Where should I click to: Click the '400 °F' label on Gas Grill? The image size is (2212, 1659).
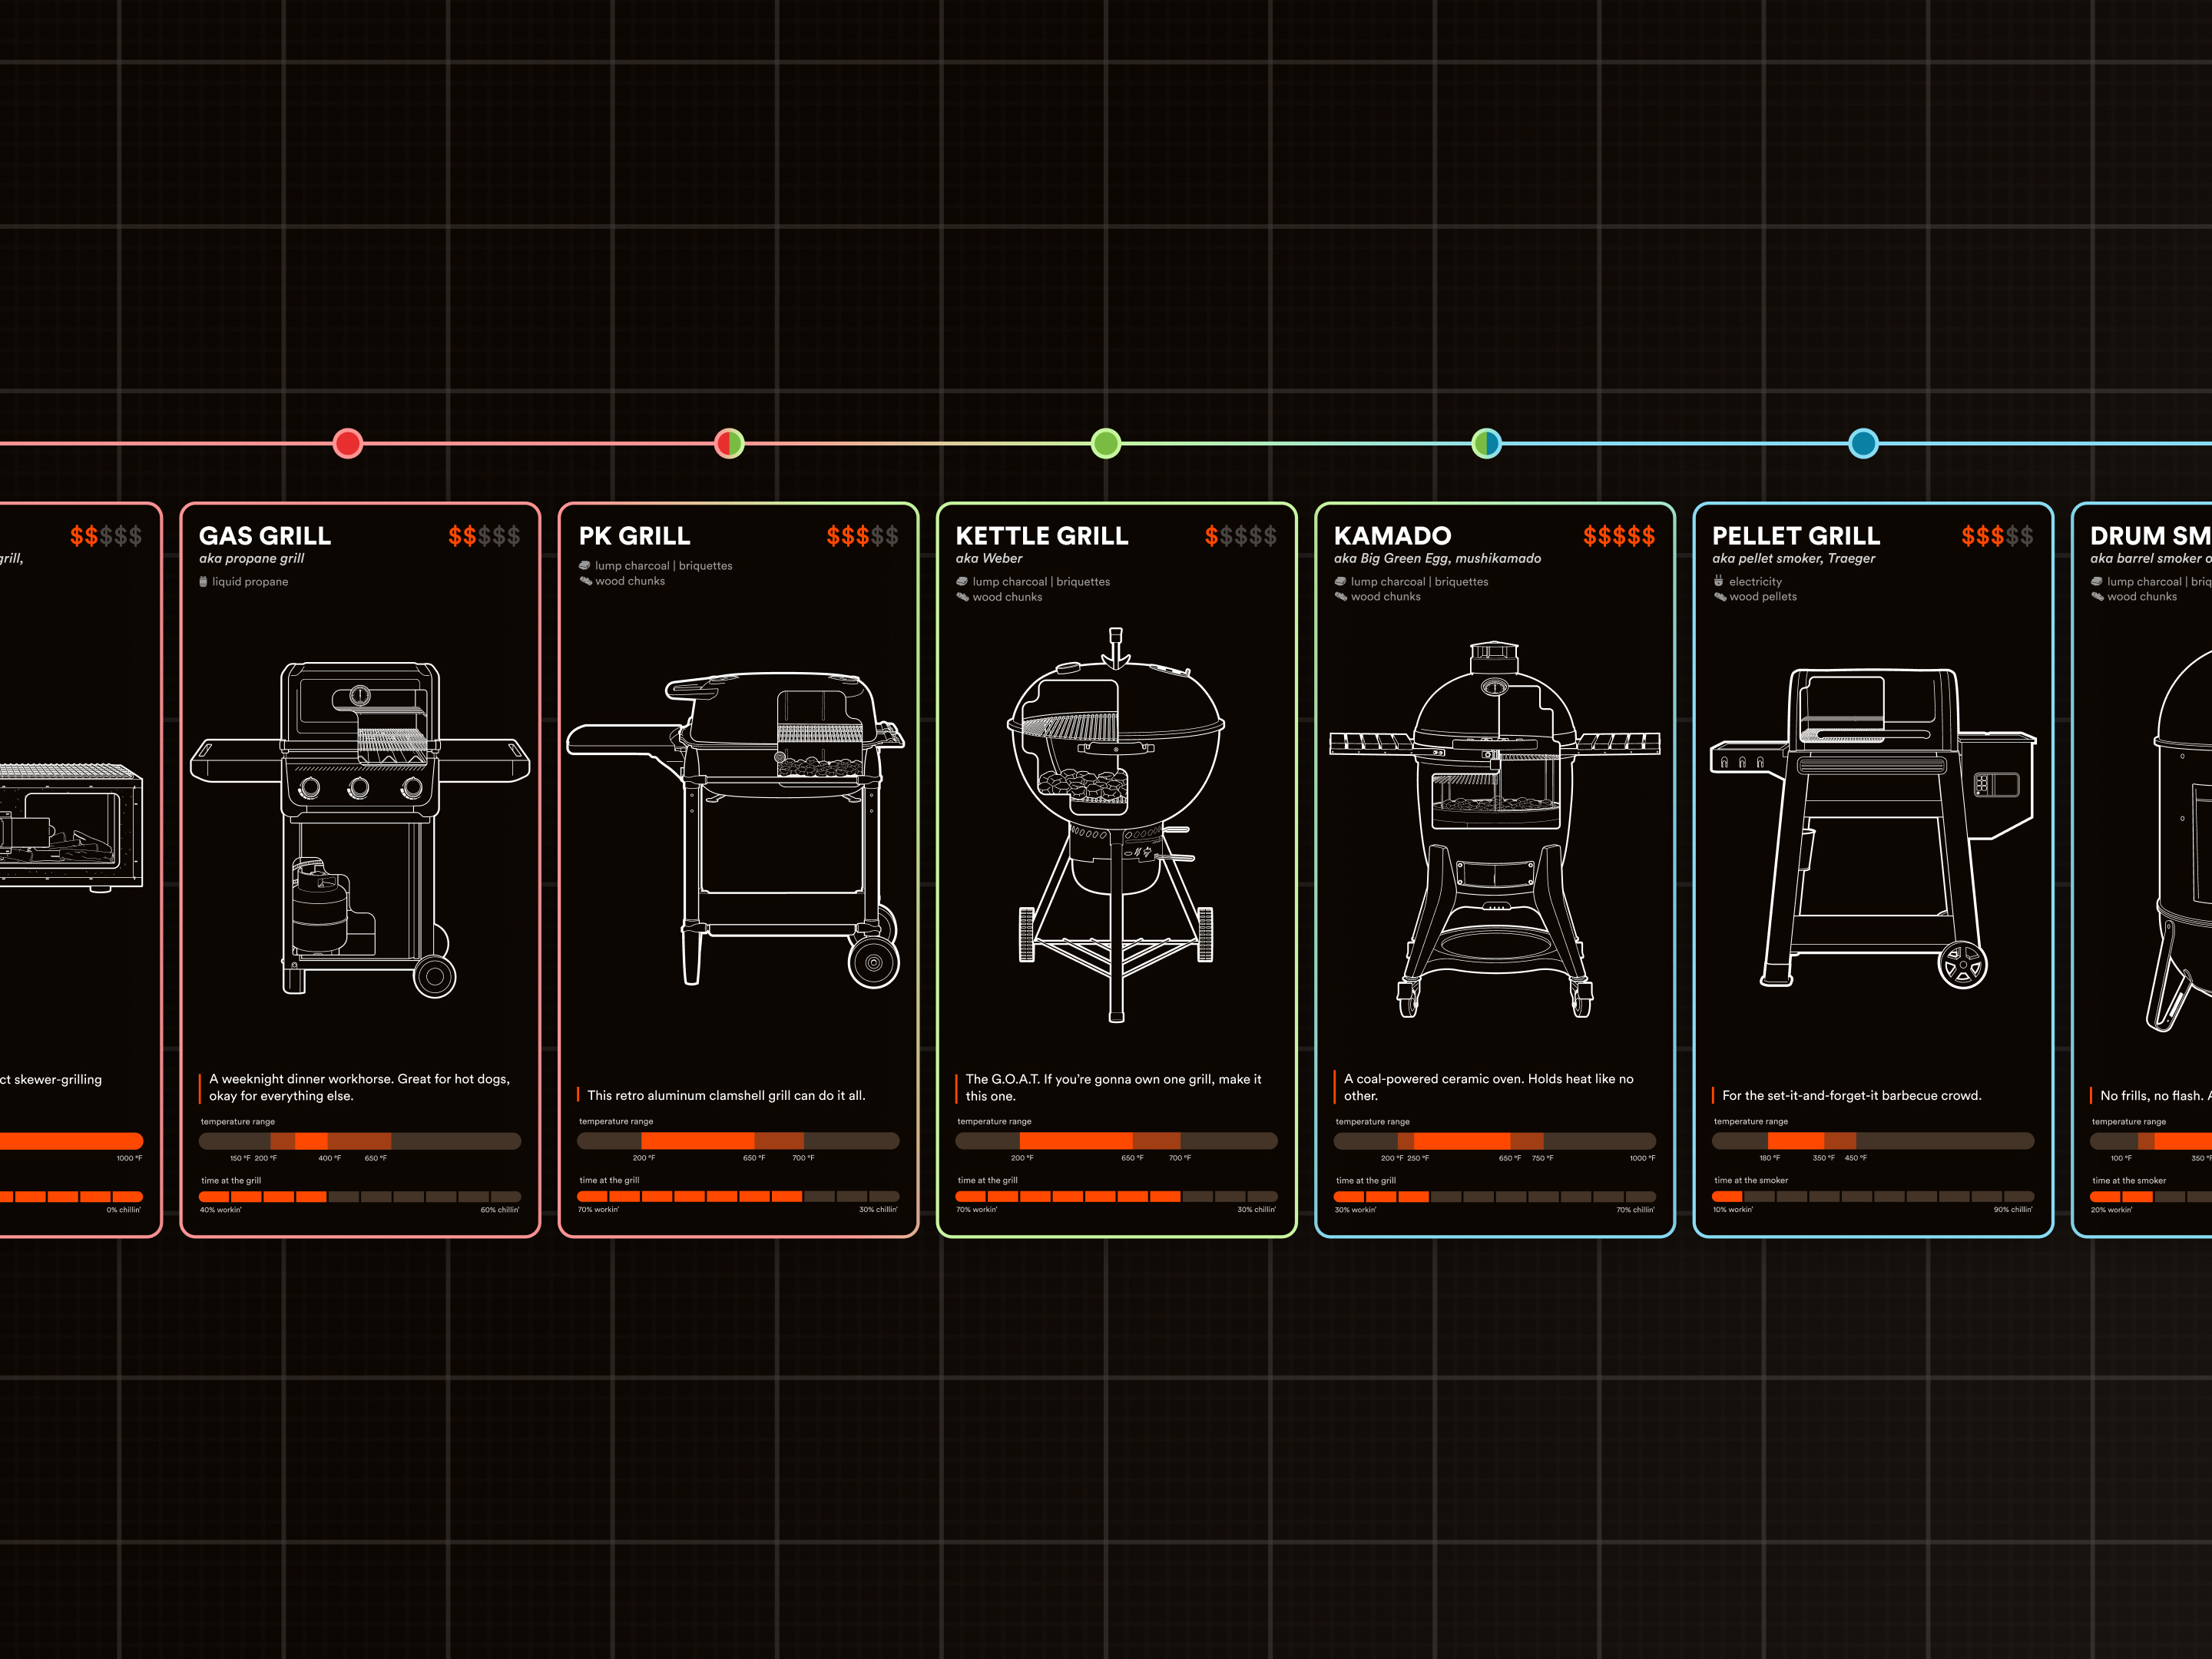[x=330, y=1158]
